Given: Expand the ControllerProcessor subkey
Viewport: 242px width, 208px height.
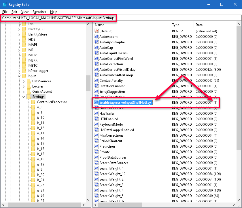Looking at the screenshot, I should (x=29, y=102).
